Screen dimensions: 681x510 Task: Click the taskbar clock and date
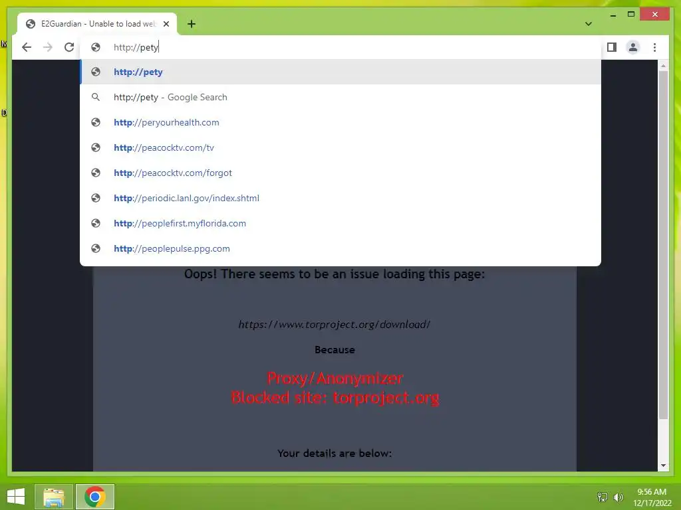coord(652,497)
